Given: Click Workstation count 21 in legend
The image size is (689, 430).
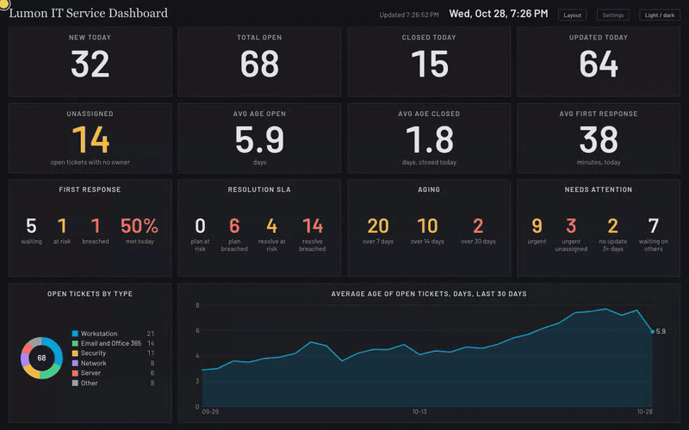Looking at the screenshot, I should tap(151, 334).
